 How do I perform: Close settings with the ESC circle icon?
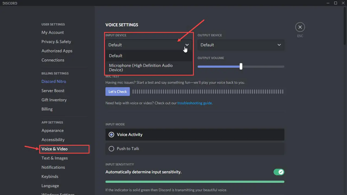click(x=300, y=27)
